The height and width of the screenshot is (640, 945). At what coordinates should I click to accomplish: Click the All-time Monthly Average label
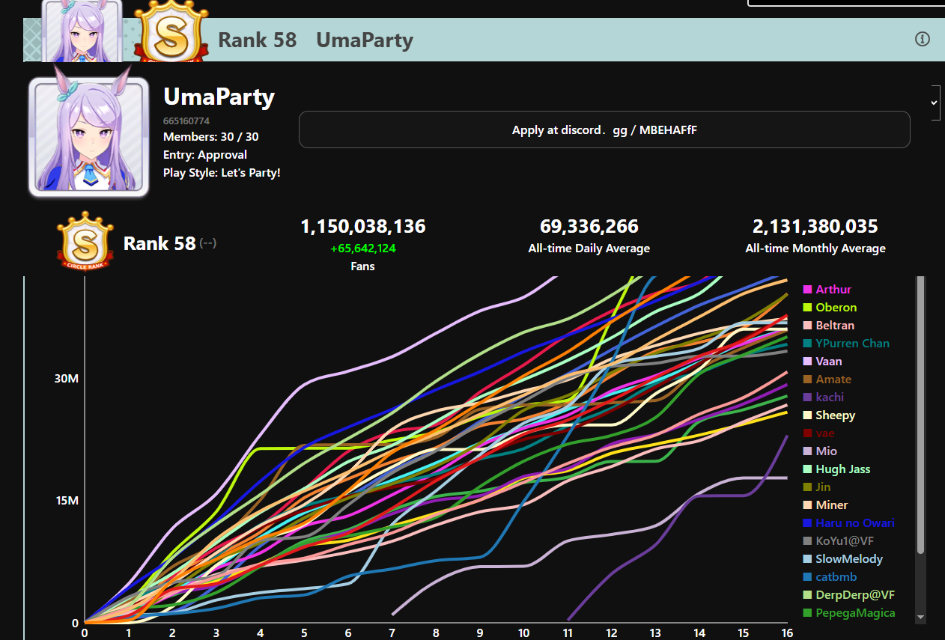pyautogui.click(x=815, y=249)
